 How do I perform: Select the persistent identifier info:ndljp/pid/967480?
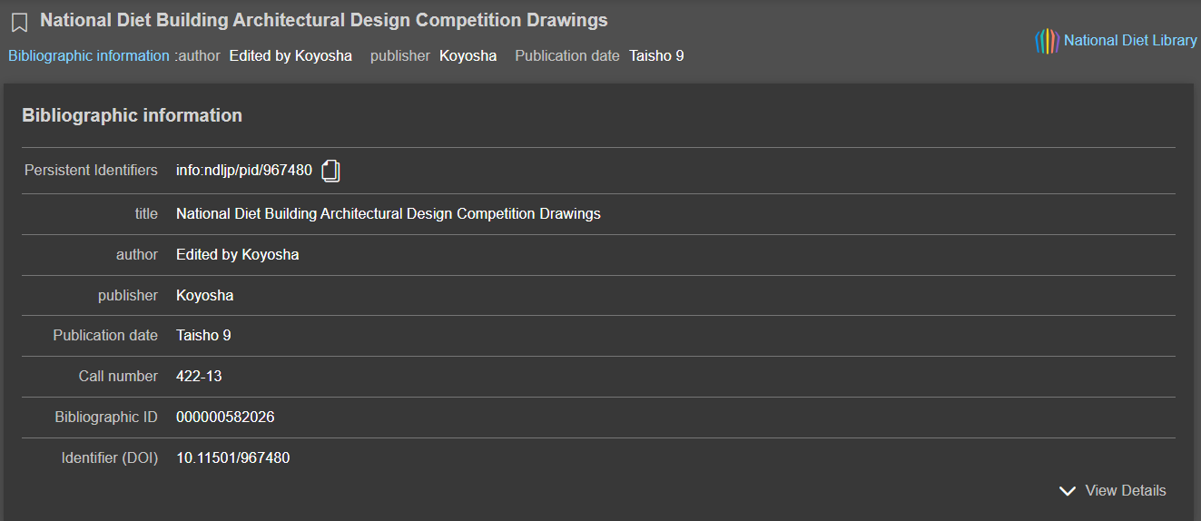click(244, 170)
